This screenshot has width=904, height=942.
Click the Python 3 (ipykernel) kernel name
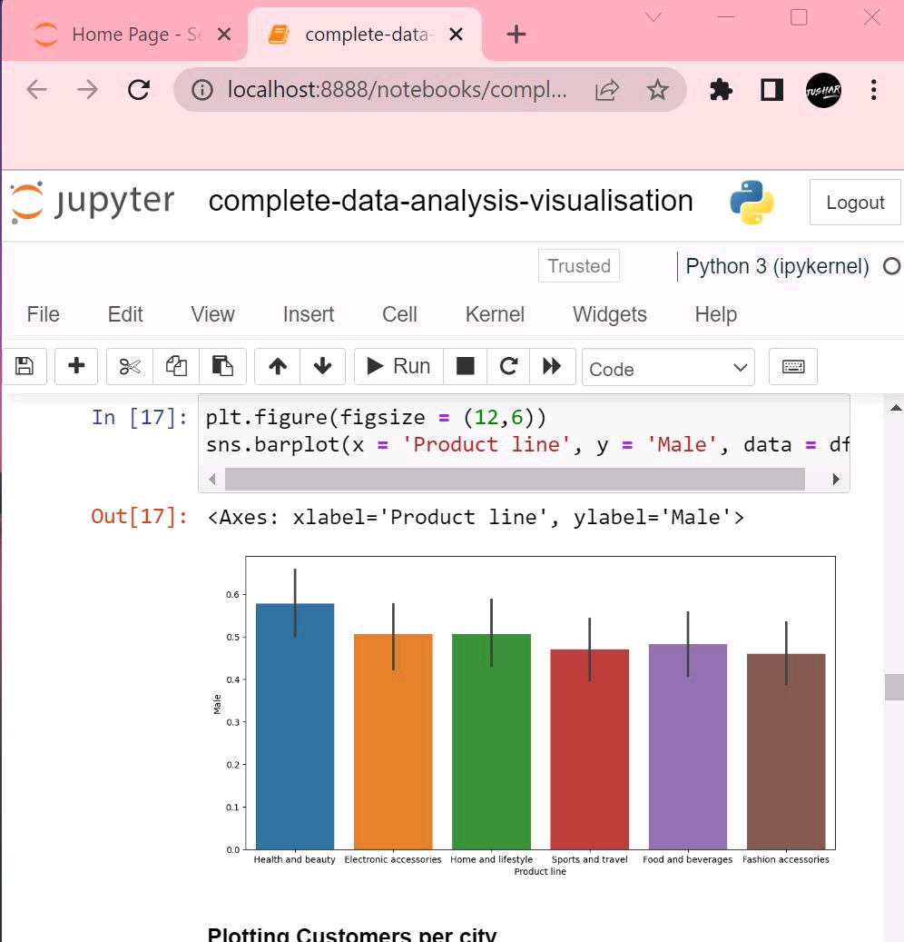point(777,266)
